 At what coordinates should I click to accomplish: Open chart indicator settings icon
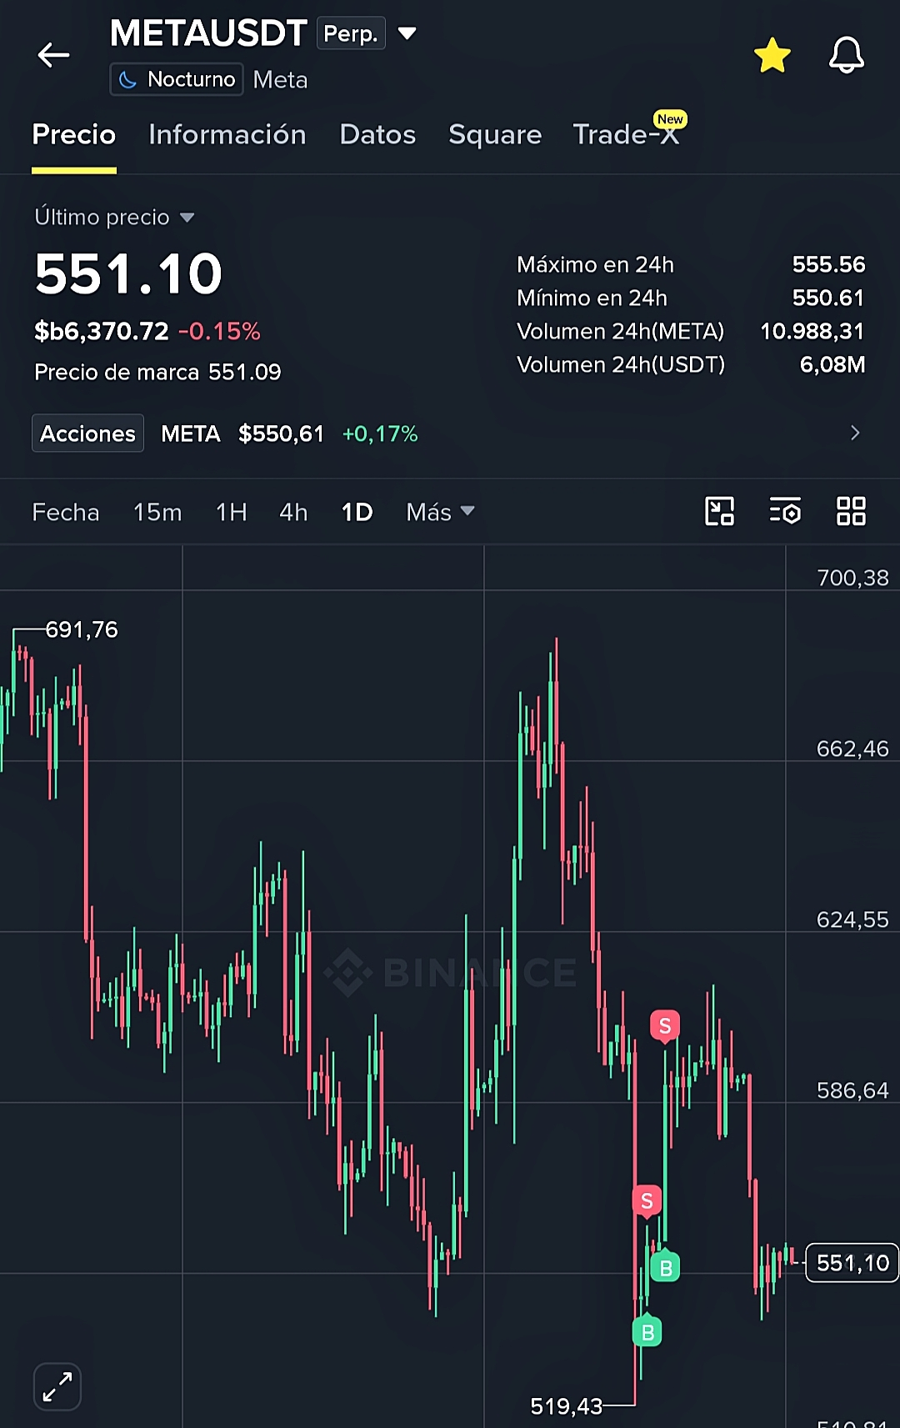click(x=785, y=511)
